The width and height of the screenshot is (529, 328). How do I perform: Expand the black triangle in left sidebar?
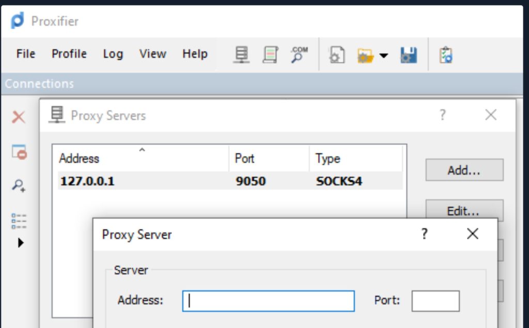click(x=21, y=243)
